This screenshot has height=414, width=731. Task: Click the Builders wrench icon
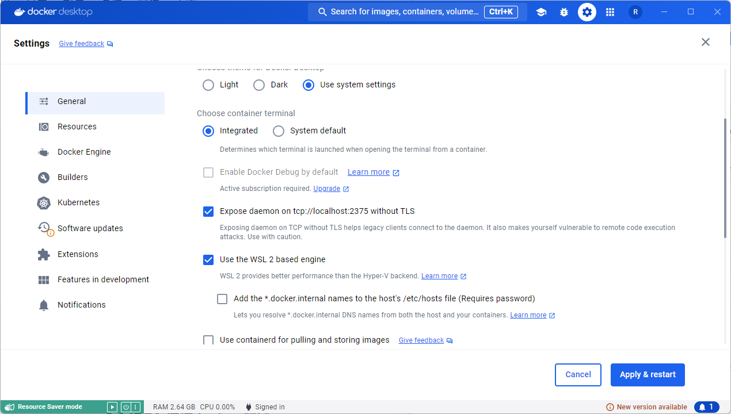44,178
